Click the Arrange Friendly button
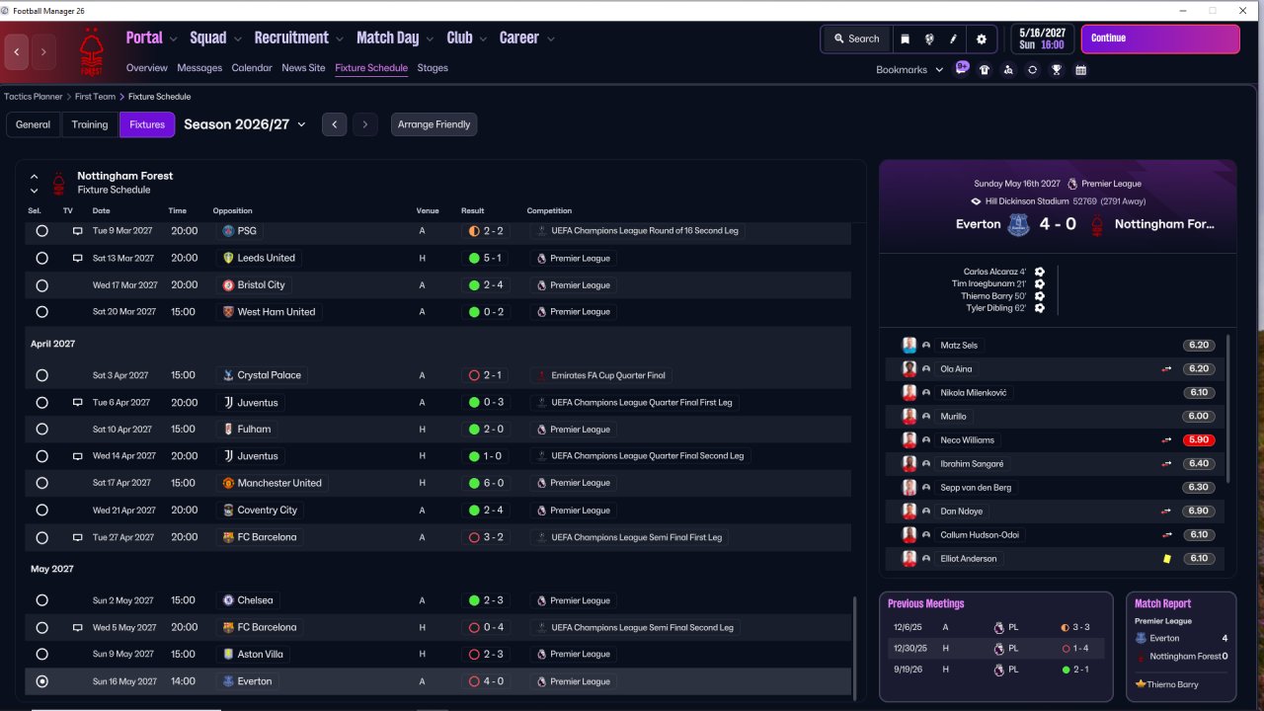The height and width of the screenshot is (711, 1264). pos(434,124)
